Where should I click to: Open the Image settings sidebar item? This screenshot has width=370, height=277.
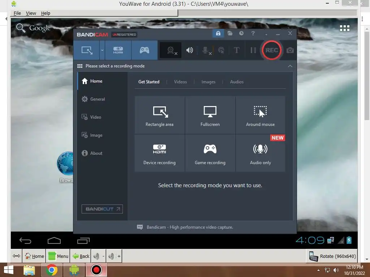click(102, 135)
